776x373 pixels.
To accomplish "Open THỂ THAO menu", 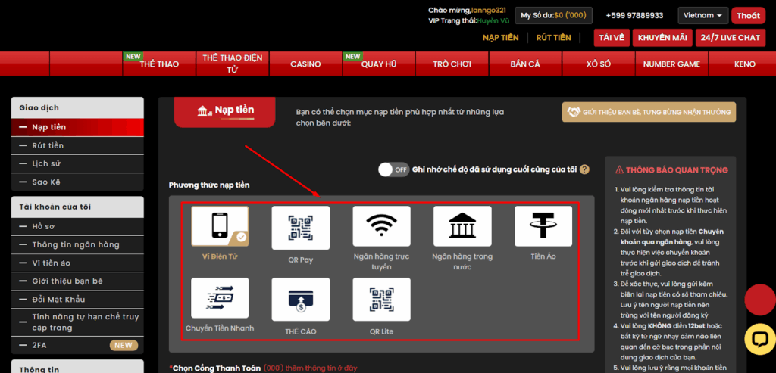I will [159, 64].
